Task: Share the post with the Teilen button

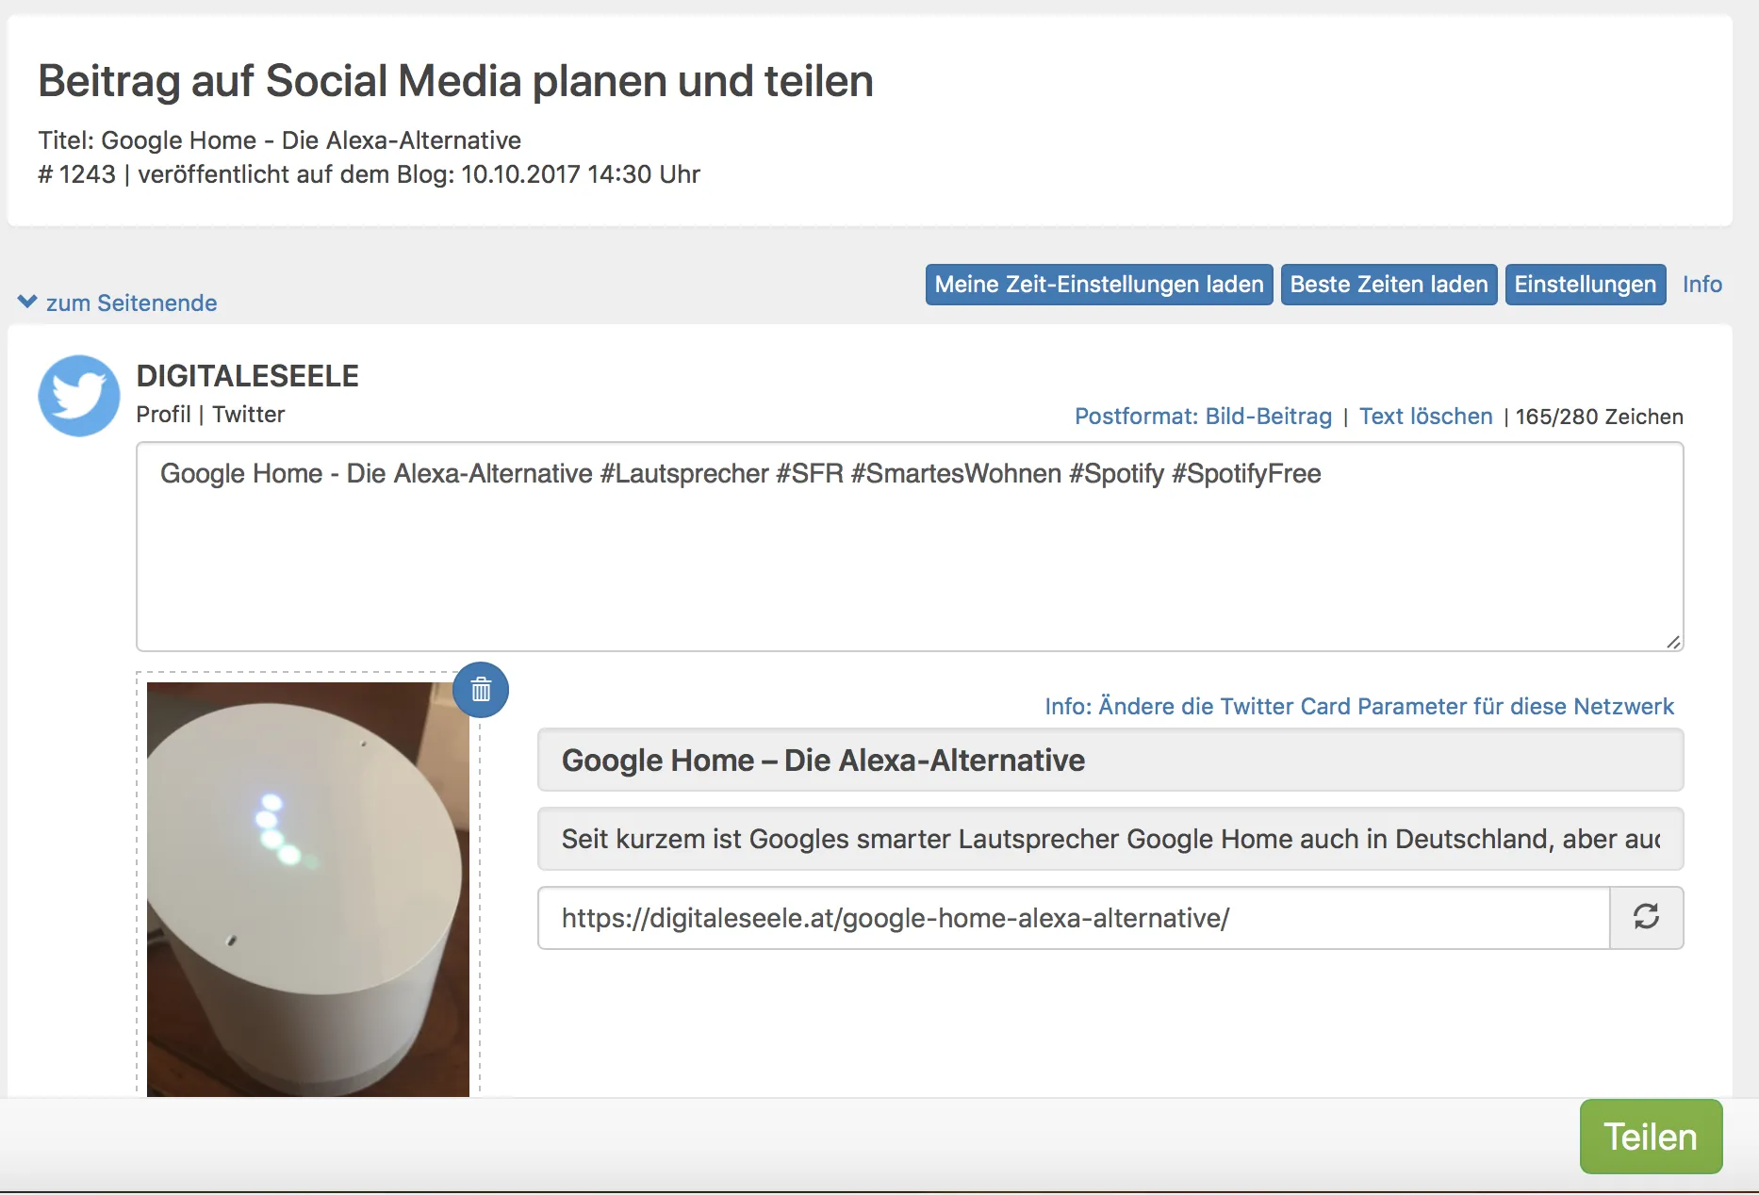Action: click(x=1650, y=1137)
